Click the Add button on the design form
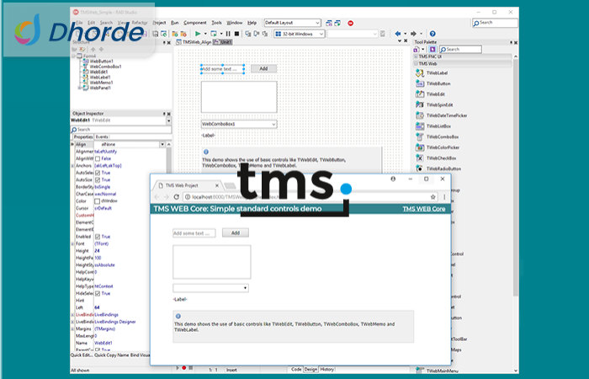 [263, 68]
